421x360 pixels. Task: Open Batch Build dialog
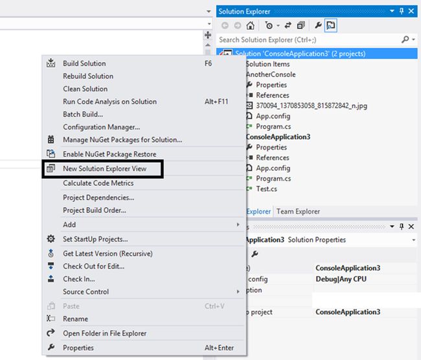tap(144, 115)
